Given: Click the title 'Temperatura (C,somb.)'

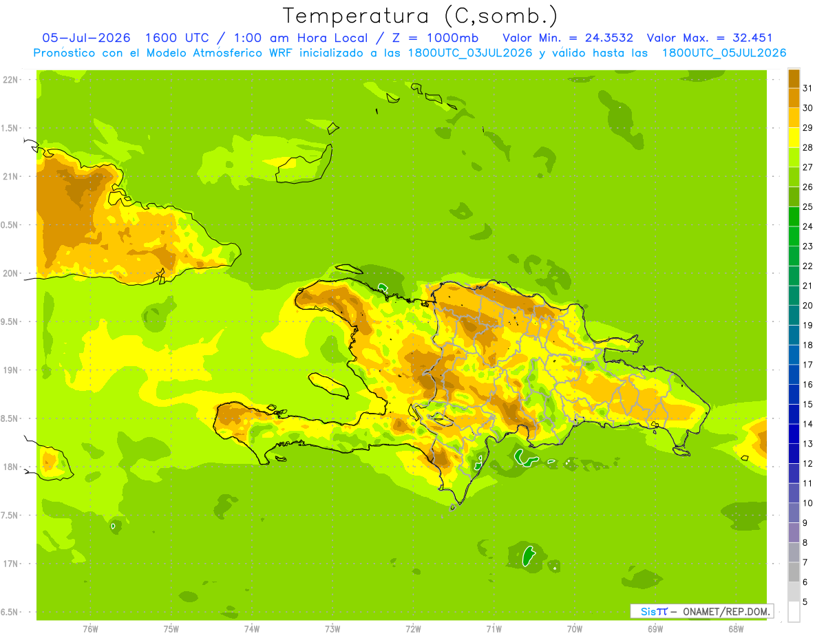Looking at the screenshot, I should coord(421,16).
